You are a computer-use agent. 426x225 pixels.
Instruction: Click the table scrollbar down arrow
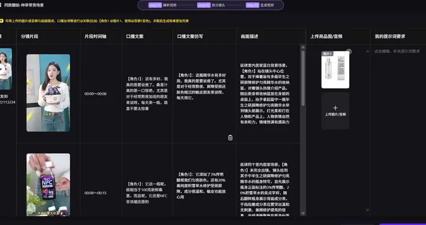pyautogui.click(x=303, y=214)
